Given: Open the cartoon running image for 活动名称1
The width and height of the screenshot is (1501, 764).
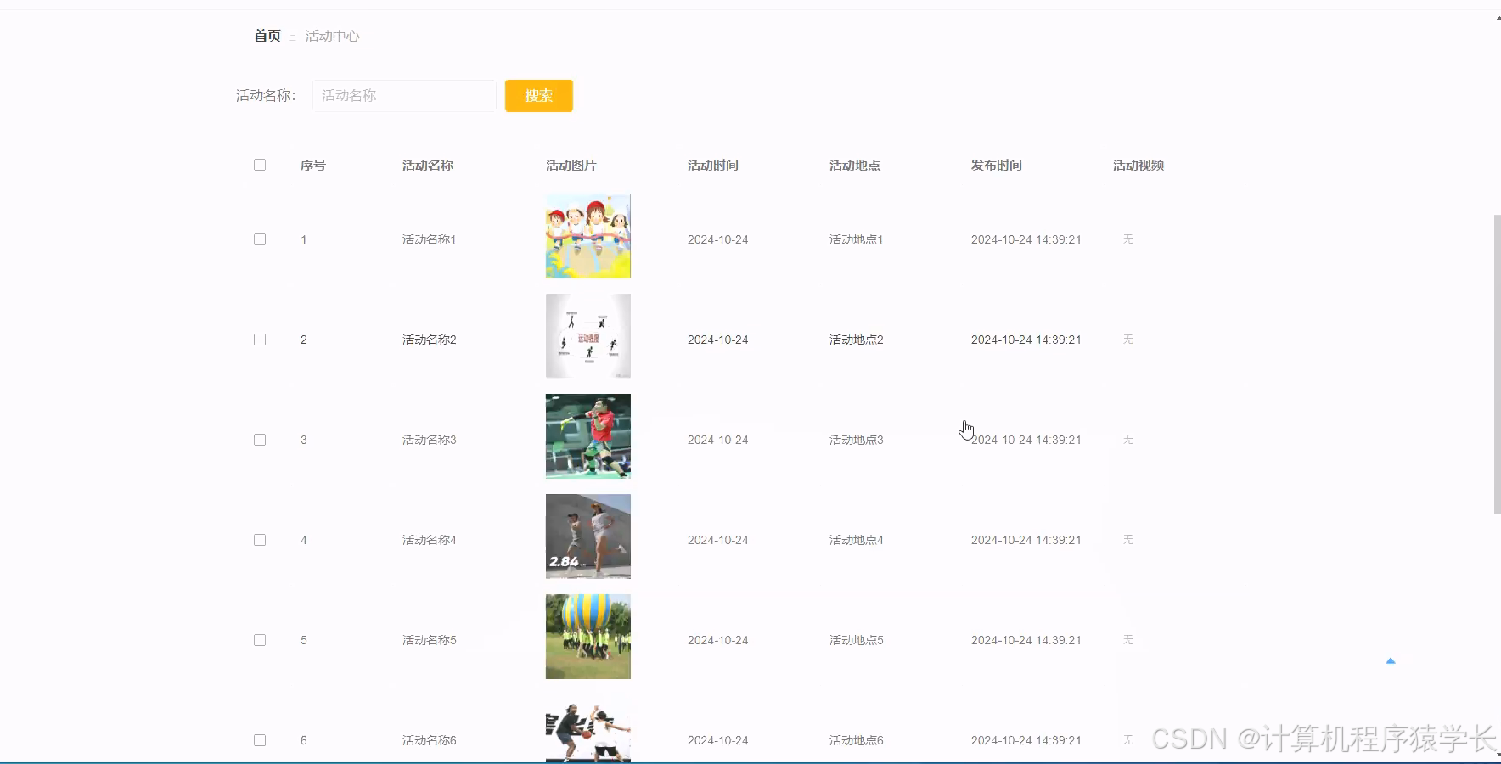Looking at the screenshot, I should 587,235.
